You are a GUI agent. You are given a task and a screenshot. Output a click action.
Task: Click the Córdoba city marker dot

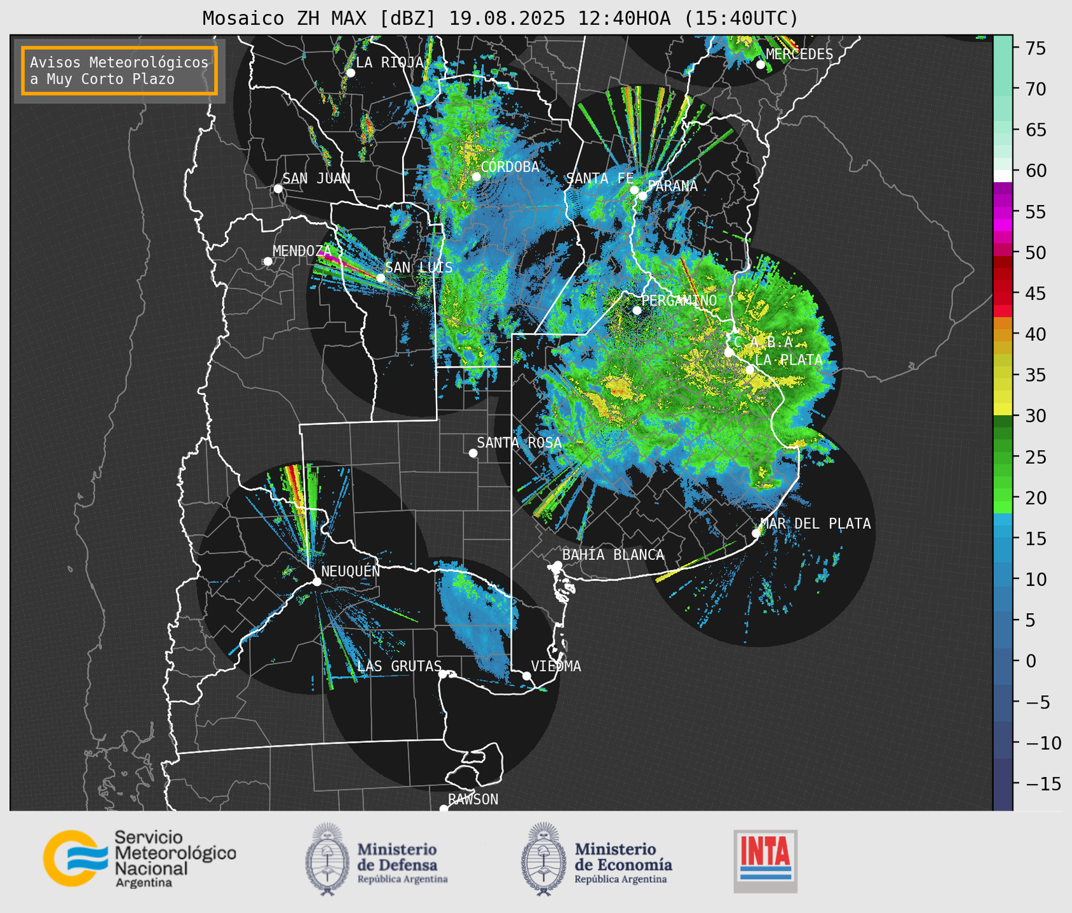point(477,177)
